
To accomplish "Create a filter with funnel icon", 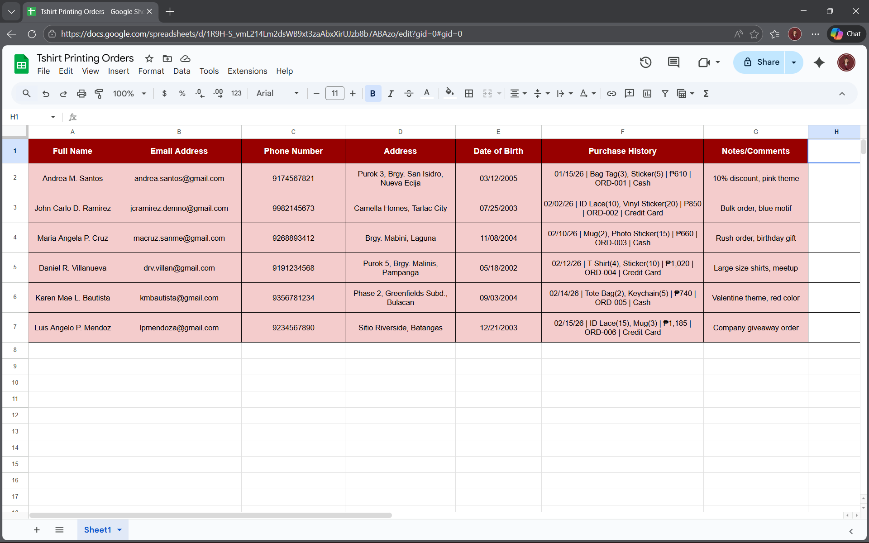I will tap(665, 94).
